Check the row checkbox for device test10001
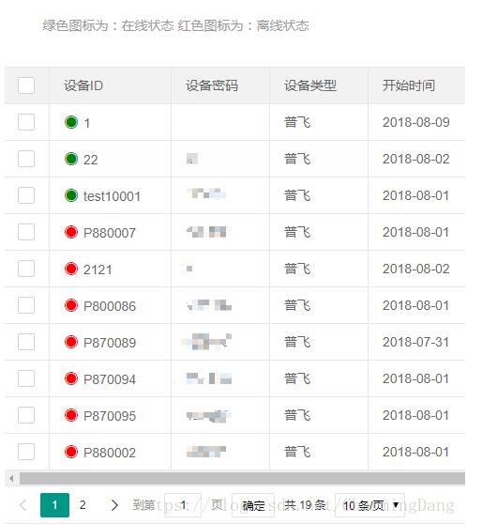 coord(26,195)
